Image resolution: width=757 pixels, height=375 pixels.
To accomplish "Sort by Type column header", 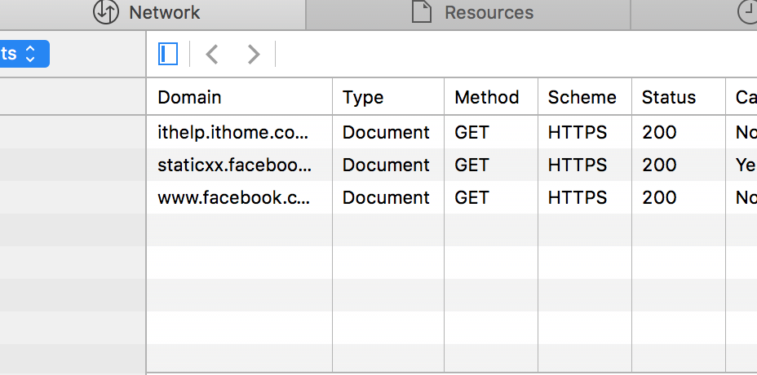I will (363, 98).
